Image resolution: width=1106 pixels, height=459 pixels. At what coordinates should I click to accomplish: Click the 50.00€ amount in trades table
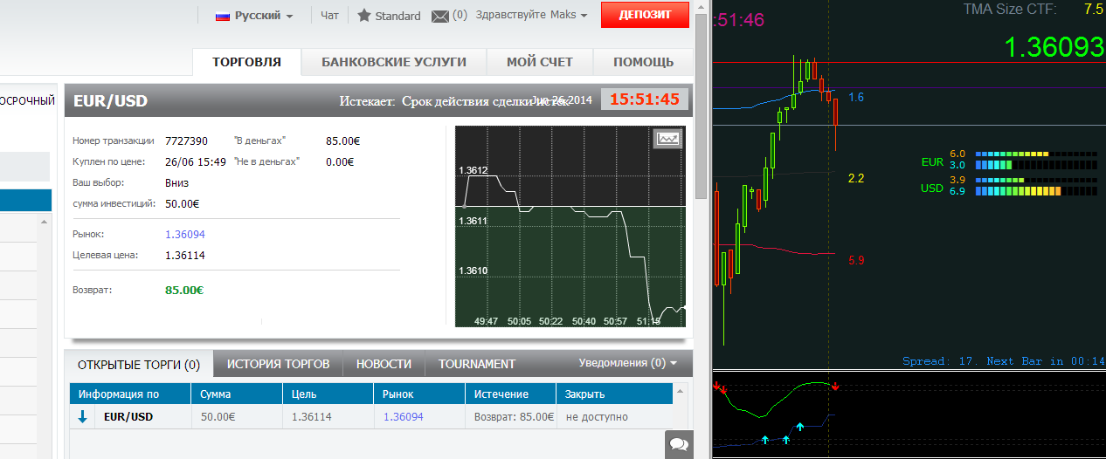(218, 417)
